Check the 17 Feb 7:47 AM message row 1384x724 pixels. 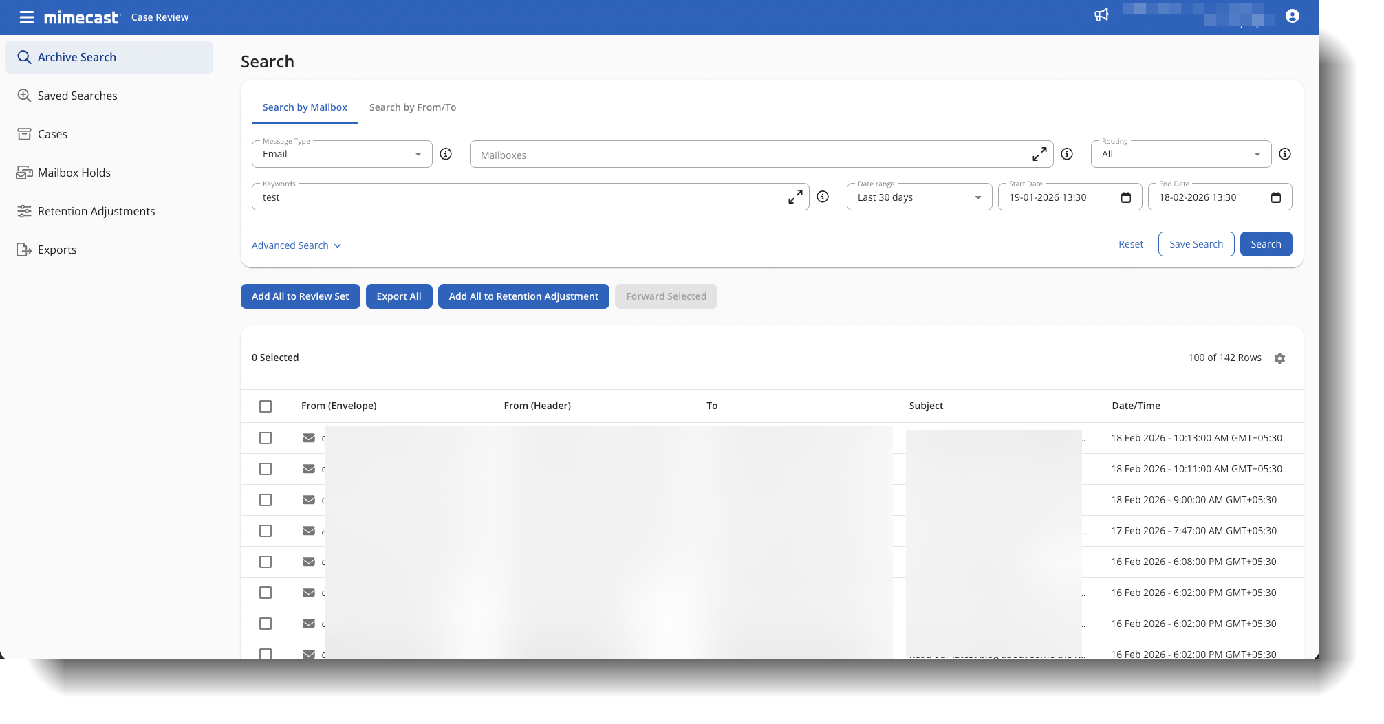pyautogui.click(x=266, y=531)
